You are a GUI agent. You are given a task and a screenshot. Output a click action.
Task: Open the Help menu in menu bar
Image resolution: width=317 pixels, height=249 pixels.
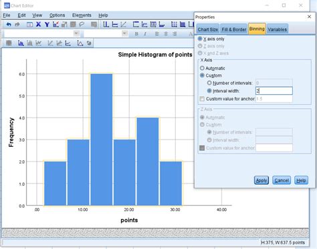(x=103, y=15)
